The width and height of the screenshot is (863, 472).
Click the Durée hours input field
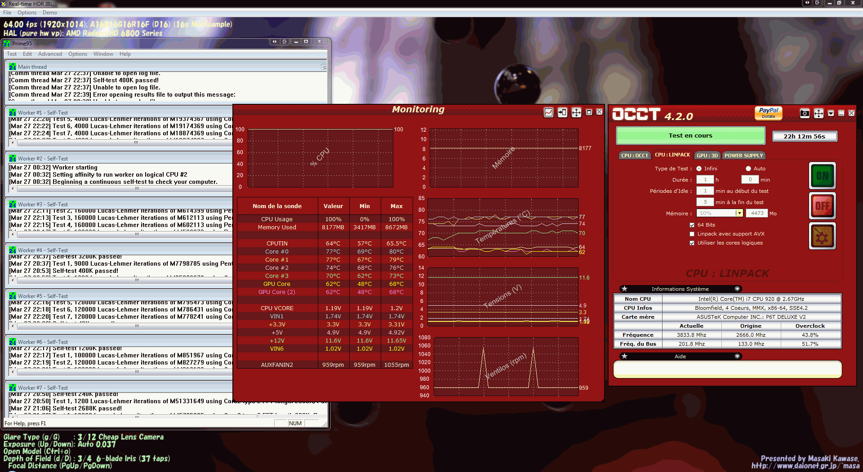[x=705, y=179]
